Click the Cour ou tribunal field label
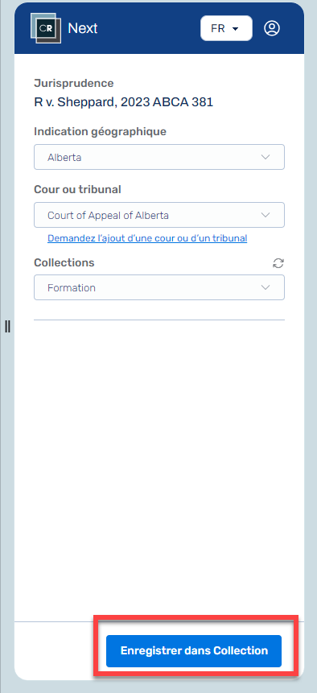The width and height of the screenshot is (317, 693). 78,190
